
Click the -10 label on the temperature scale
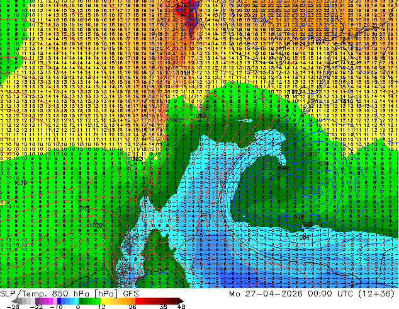point(56,306)
